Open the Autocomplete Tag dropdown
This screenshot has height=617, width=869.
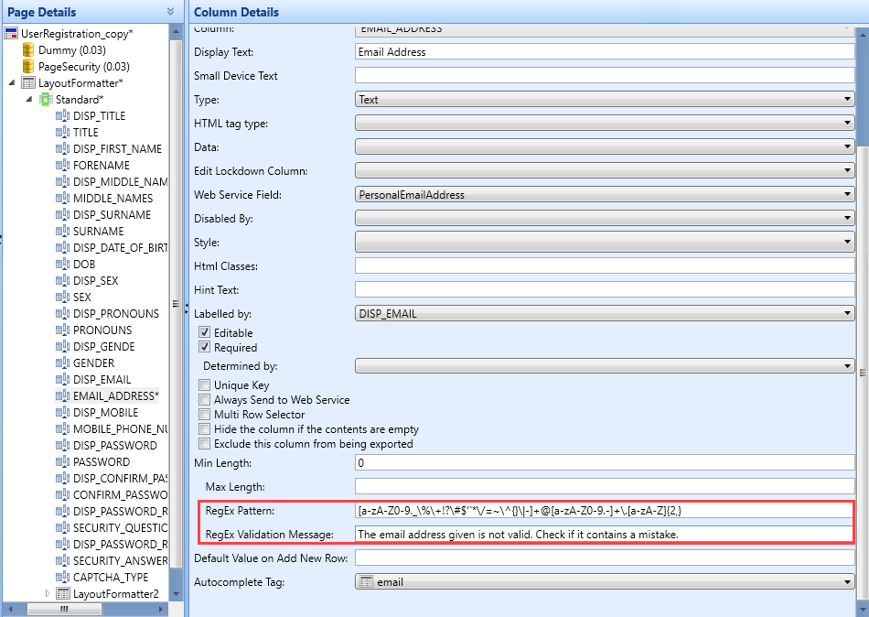pyautogui.click(x=604, y=581)
